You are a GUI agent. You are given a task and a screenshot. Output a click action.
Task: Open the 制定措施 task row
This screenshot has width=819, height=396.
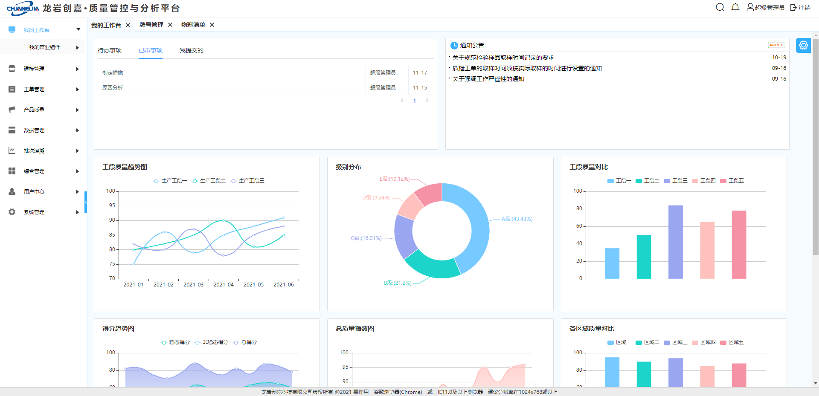point(266,72)
